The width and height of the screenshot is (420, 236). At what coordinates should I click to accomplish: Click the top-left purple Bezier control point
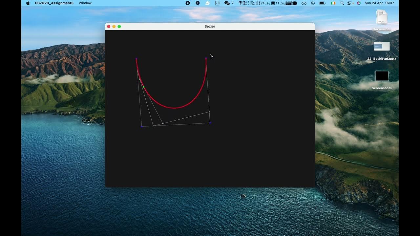136,58
